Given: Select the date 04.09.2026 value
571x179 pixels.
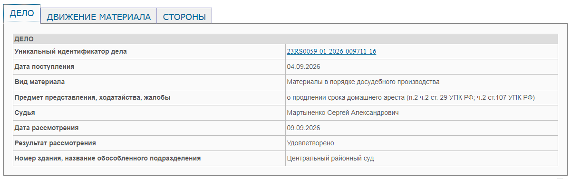Looking at the screenshot, I should click(303, 66).
